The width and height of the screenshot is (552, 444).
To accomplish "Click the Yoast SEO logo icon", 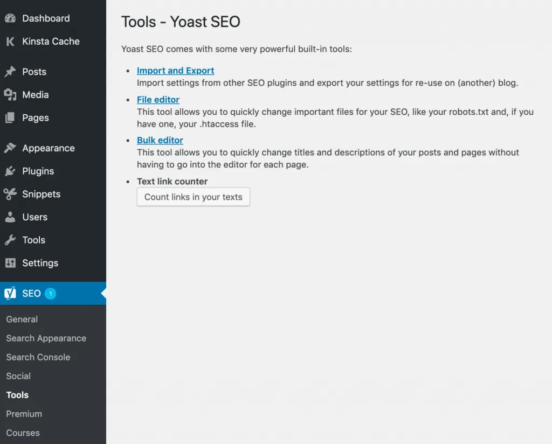I will [x=10, y=293].
